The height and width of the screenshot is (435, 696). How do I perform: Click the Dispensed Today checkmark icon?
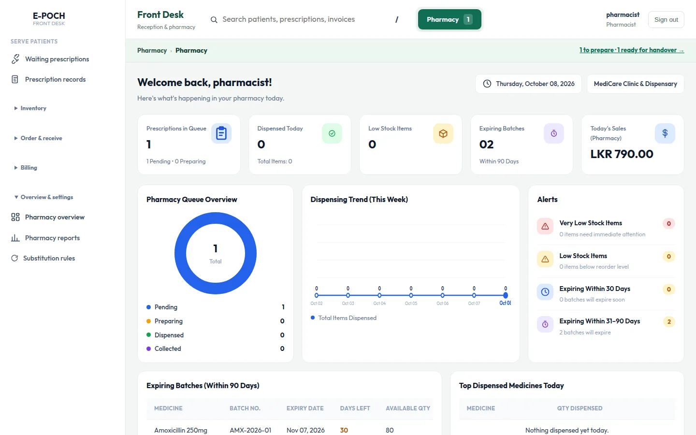coord(332,133)
